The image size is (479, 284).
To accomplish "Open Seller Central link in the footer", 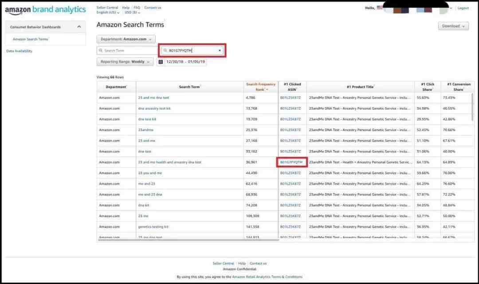I will click(x=223, y=264).
